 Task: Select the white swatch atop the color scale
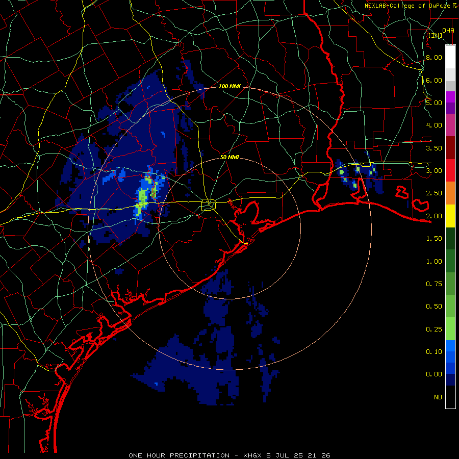[x=450, y=57]
